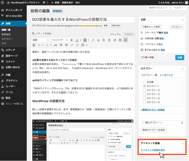Toggle bold formatting in editor toolbar

pyautogui.click(x=72, y=40)
